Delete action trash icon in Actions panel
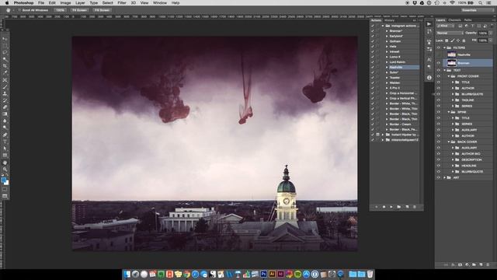This screenshot has height=280, width=497. coord(414,207)
